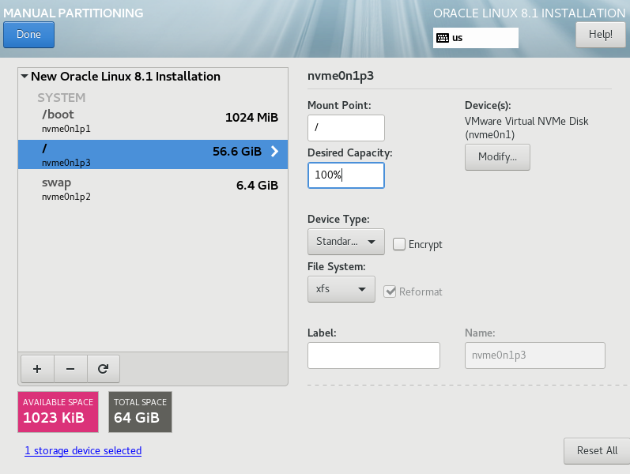630x474 pixels.
Task: Toggle the Encrypt checkbox
Action: click(399, 244)
